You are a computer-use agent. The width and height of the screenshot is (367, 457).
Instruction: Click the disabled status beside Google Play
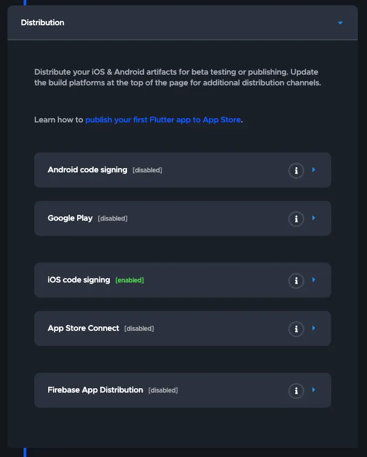113,219
